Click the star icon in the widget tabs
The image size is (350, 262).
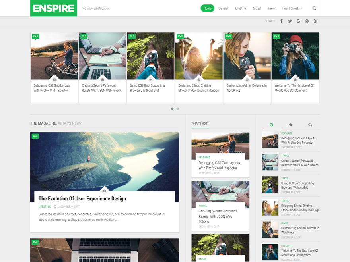coord(290,125)
